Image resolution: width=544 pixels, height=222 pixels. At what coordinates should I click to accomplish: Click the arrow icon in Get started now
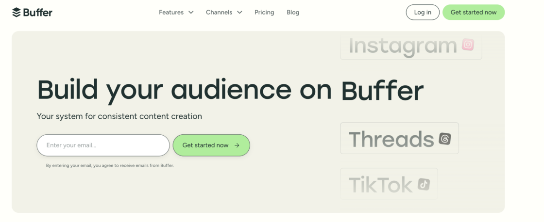(237, 145)
